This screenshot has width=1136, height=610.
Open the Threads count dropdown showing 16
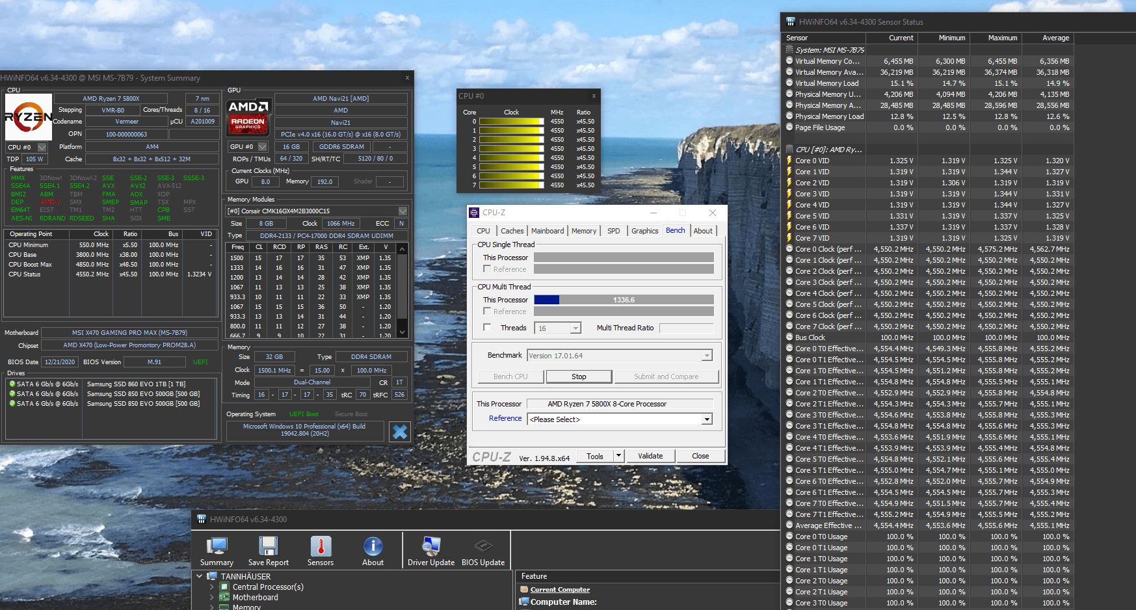[x=575, y=328]
